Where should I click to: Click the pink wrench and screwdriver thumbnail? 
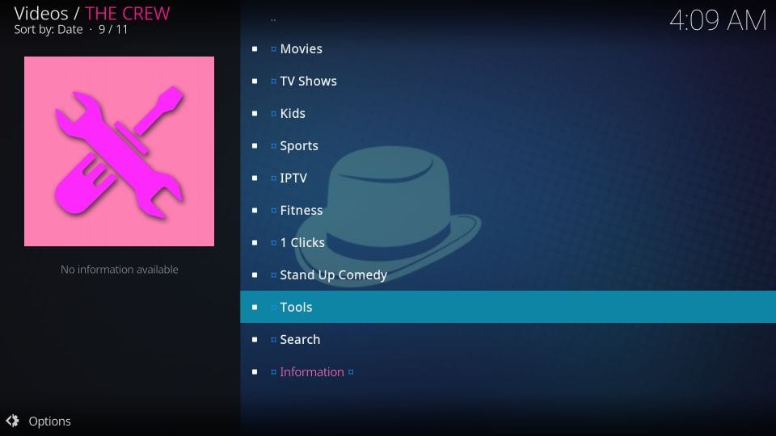point(120,151)
